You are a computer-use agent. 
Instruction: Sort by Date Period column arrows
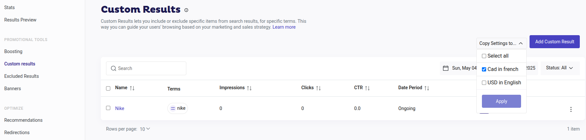click(x=427, y=88)
